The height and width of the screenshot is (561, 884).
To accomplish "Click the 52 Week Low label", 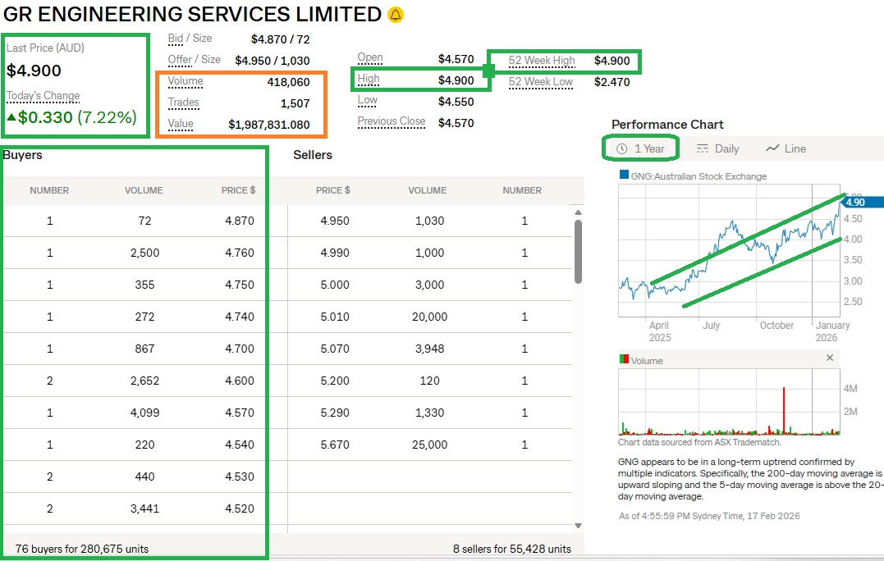I will coord(540,81).
